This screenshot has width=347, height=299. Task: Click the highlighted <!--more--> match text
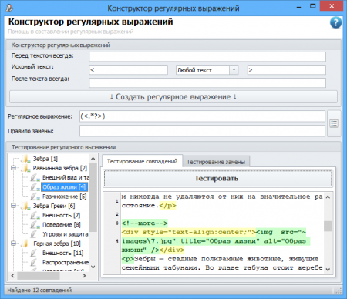tap(144, 223)
